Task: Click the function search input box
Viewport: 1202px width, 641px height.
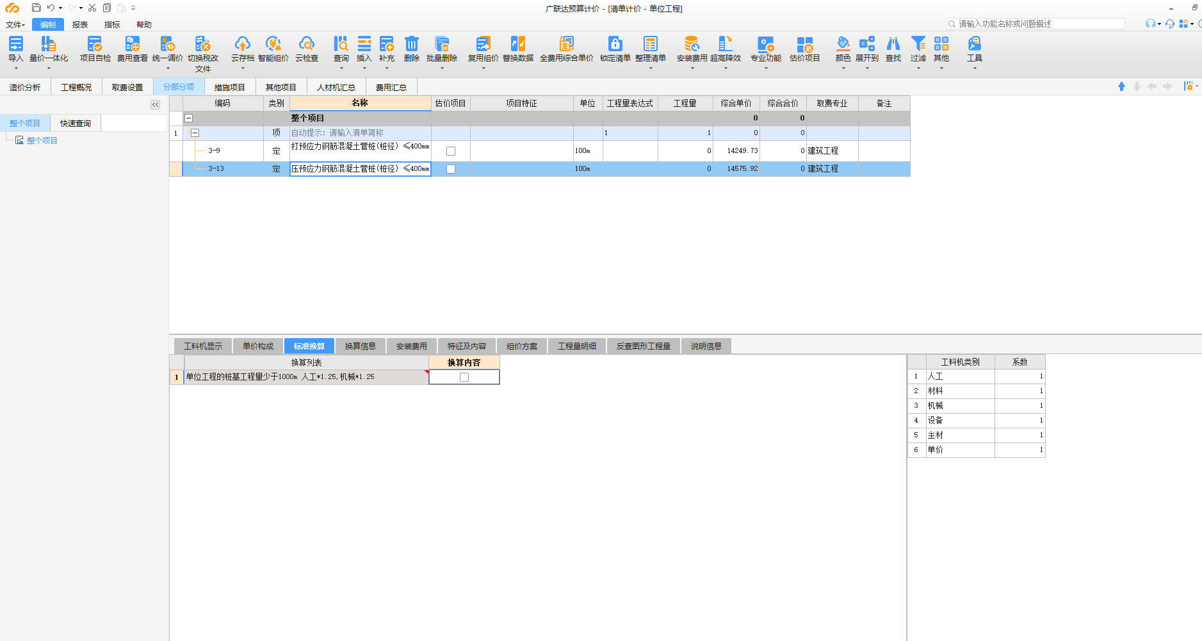Action: (1036, 24)
